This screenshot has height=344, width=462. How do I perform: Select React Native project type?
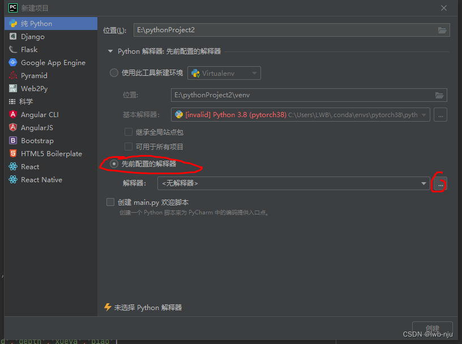[x=51, y=179]
